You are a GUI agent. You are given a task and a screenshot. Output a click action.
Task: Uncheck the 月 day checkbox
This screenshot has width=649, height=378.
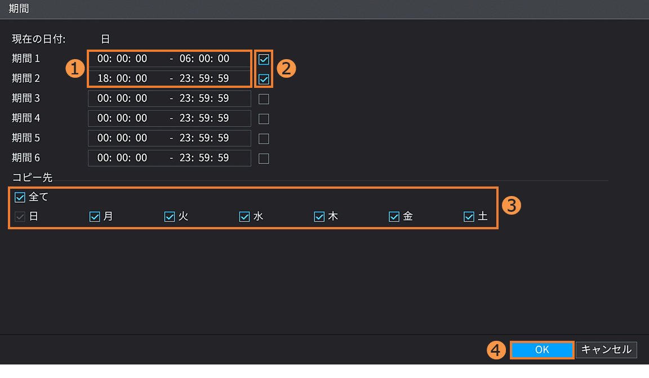pyautogui.click(x=95, y=217)
